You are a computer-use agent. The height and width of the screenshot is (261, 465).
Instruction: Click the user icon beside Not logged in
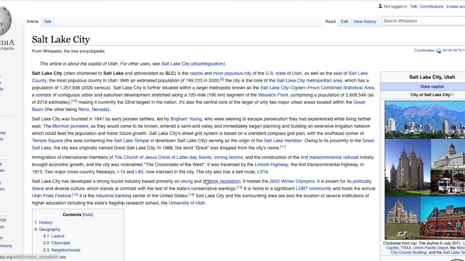(x=380, y=6)
